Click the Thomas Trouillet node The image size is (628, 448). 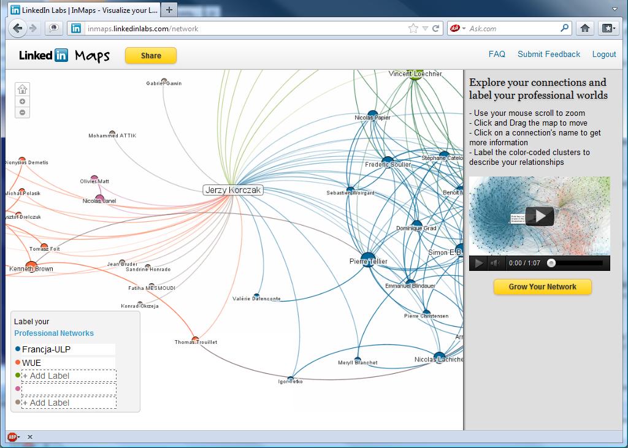click(x=195, y=340)
